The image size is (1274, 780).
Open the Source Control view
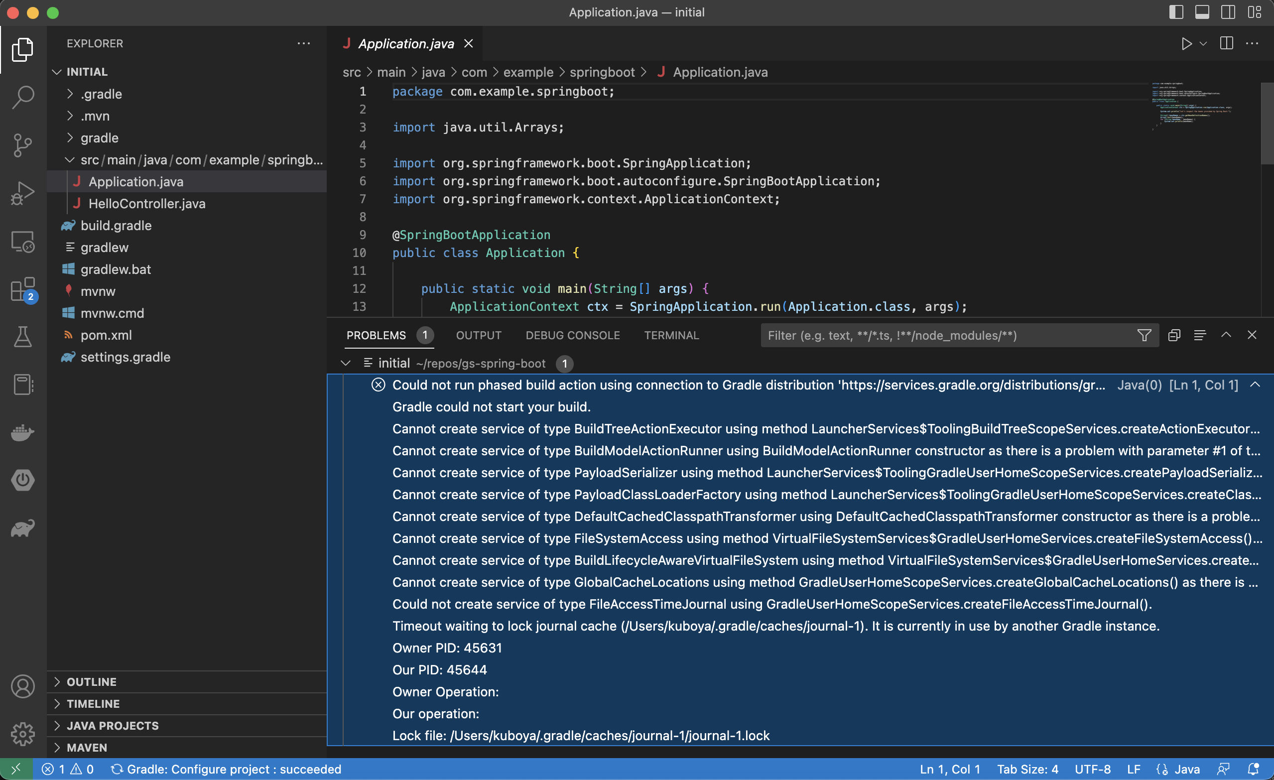tap(23, 145)
